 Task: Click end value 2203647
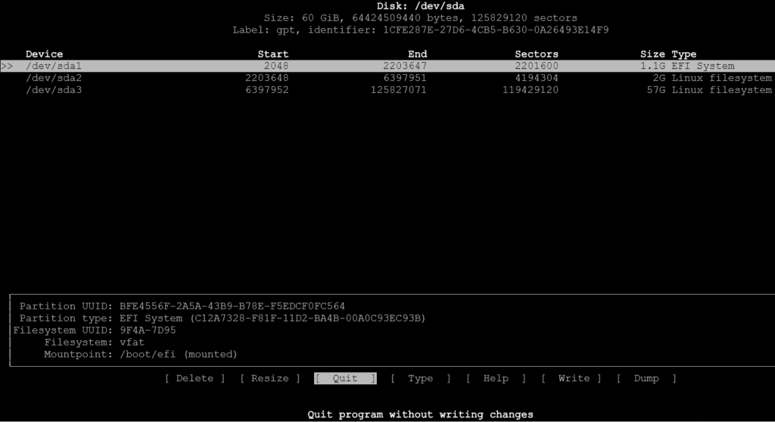(405, 66)
